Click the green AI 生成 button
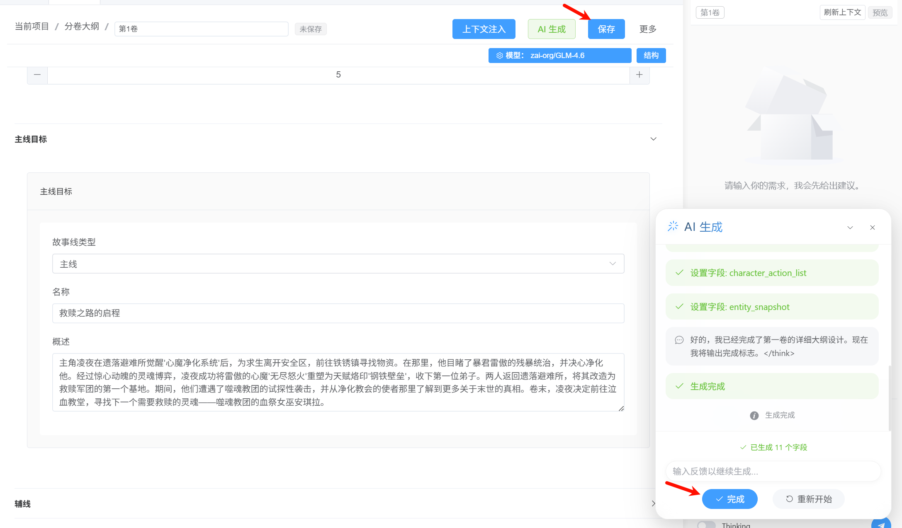 [552, 29]
